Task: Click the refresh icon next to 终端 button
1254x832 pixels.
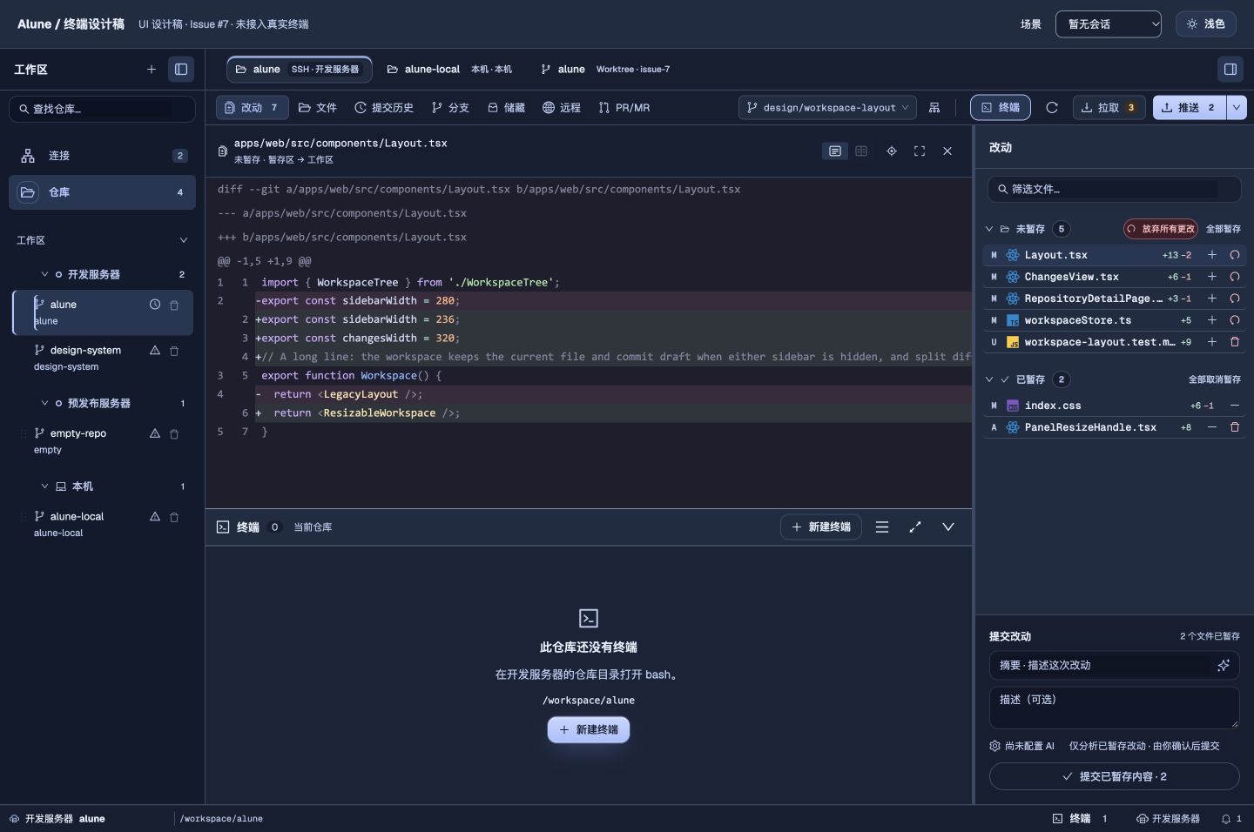Action: [x=1052, y=107]
